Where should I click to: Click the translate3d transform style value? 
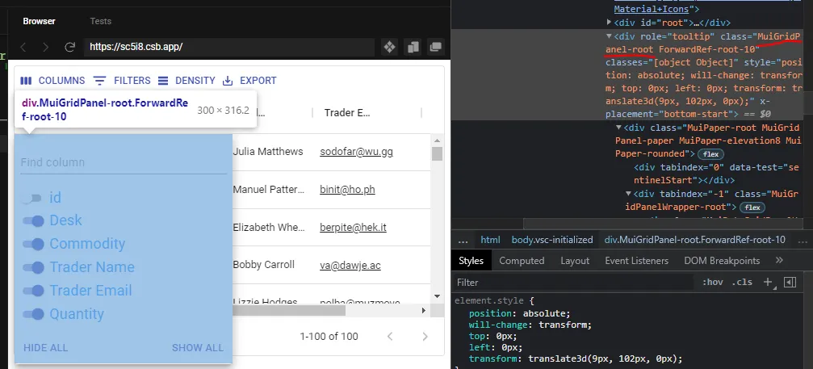pos(605,359)
